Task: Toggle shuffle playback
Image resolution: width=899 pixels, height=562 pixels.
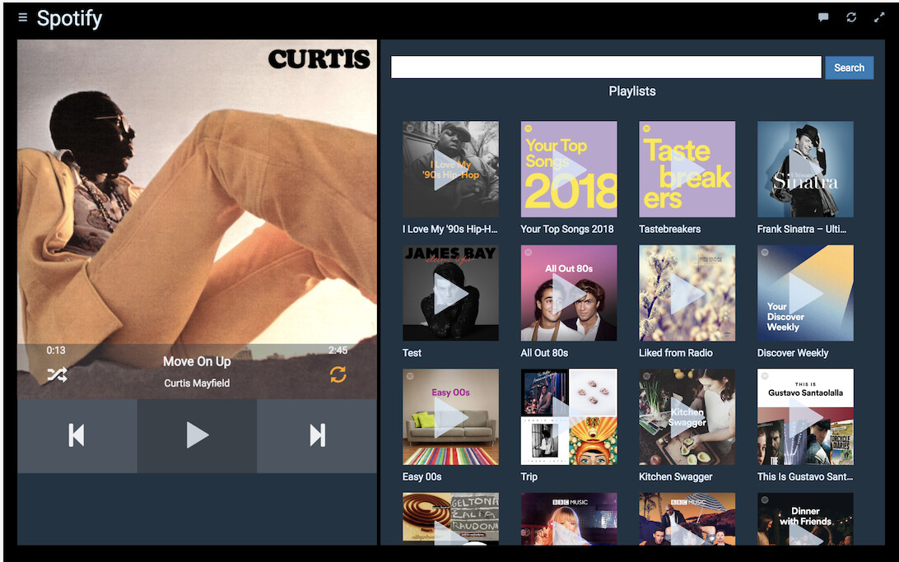Action: (x=57, y=374)
